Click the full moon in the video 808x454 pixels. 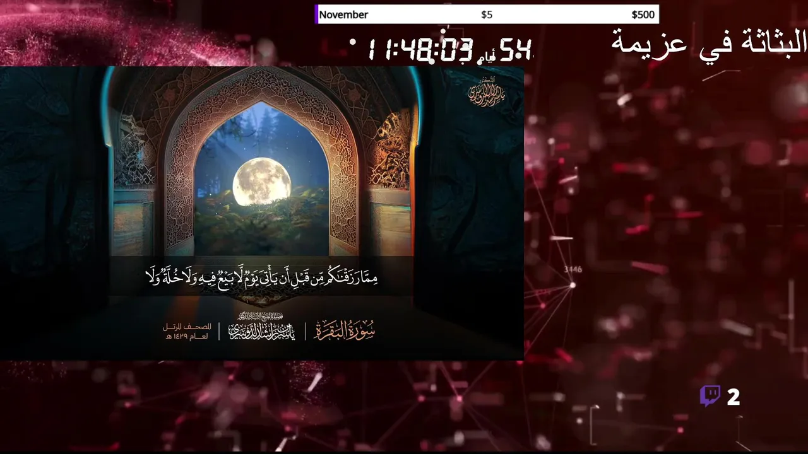click(261, 182)
